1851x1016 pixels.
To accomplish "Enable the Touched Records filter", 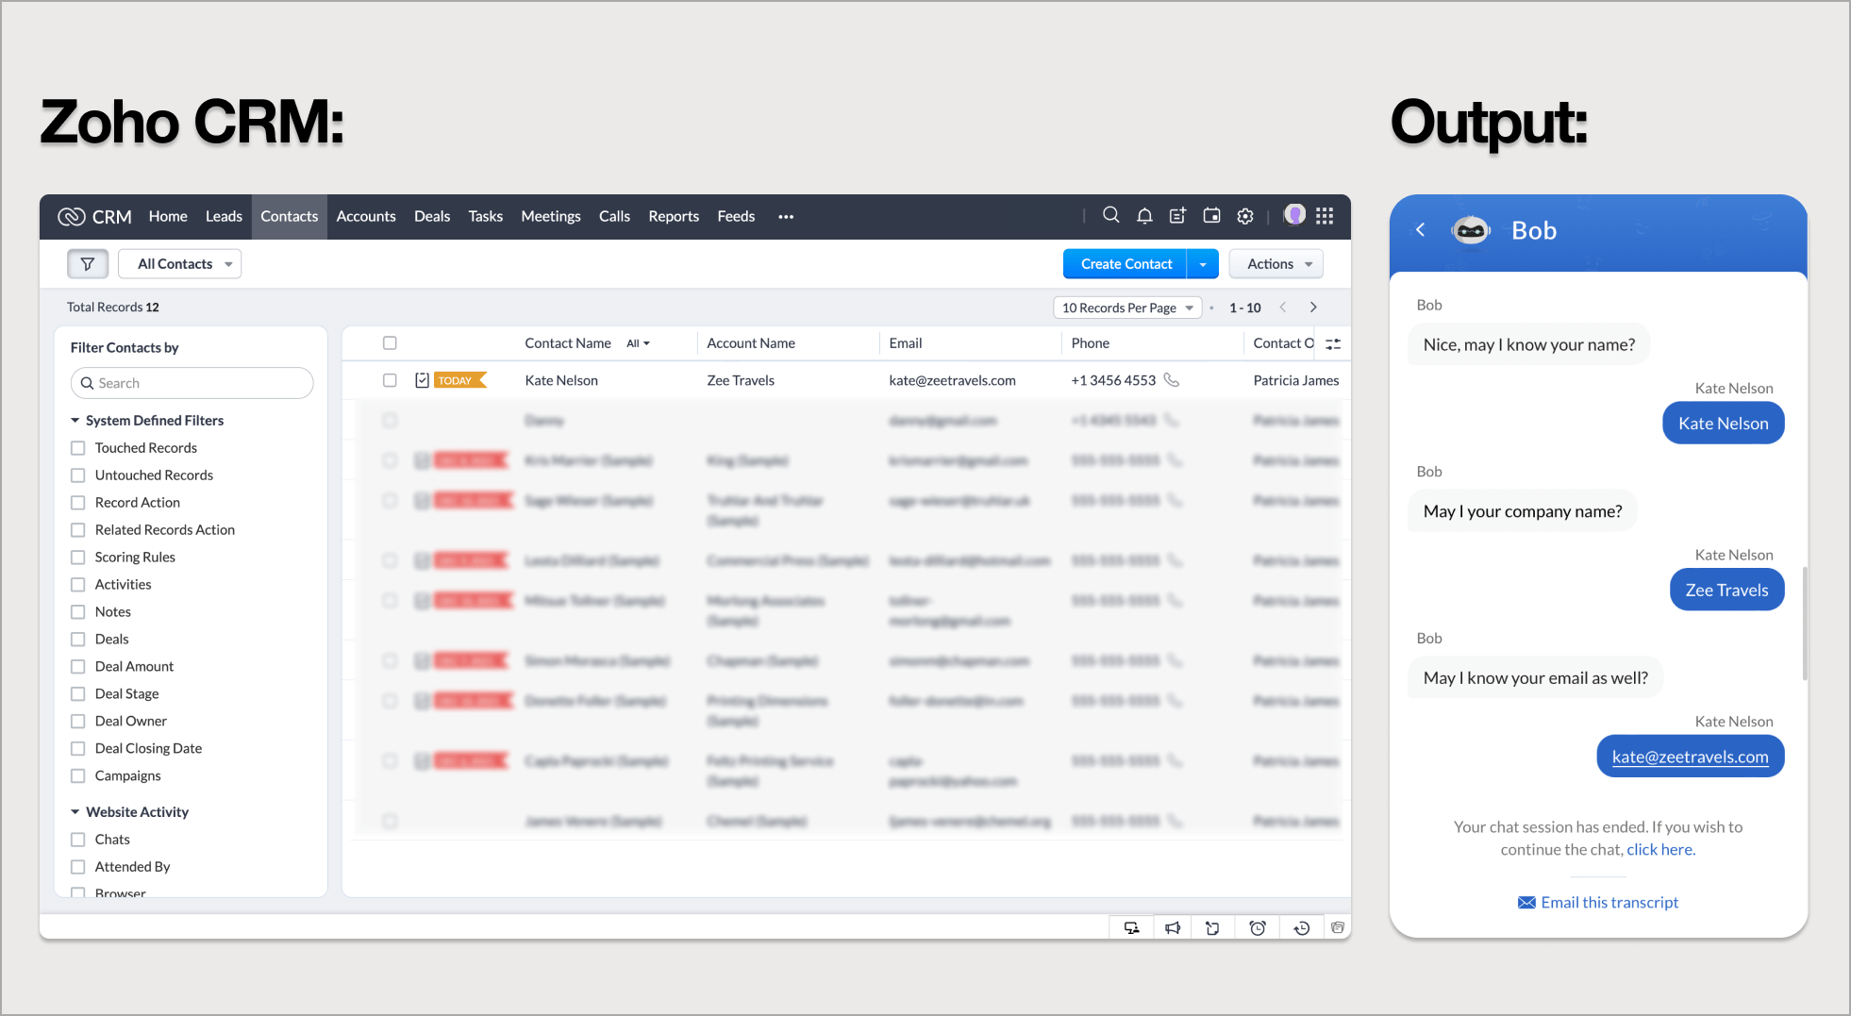I will coord(78,448).
